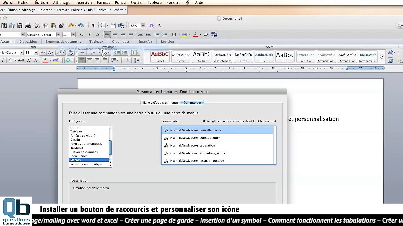403x226 pixels.
Task: Activate the Format Painter brush icon
Action: pyautogui.click(x=61, y=26)
